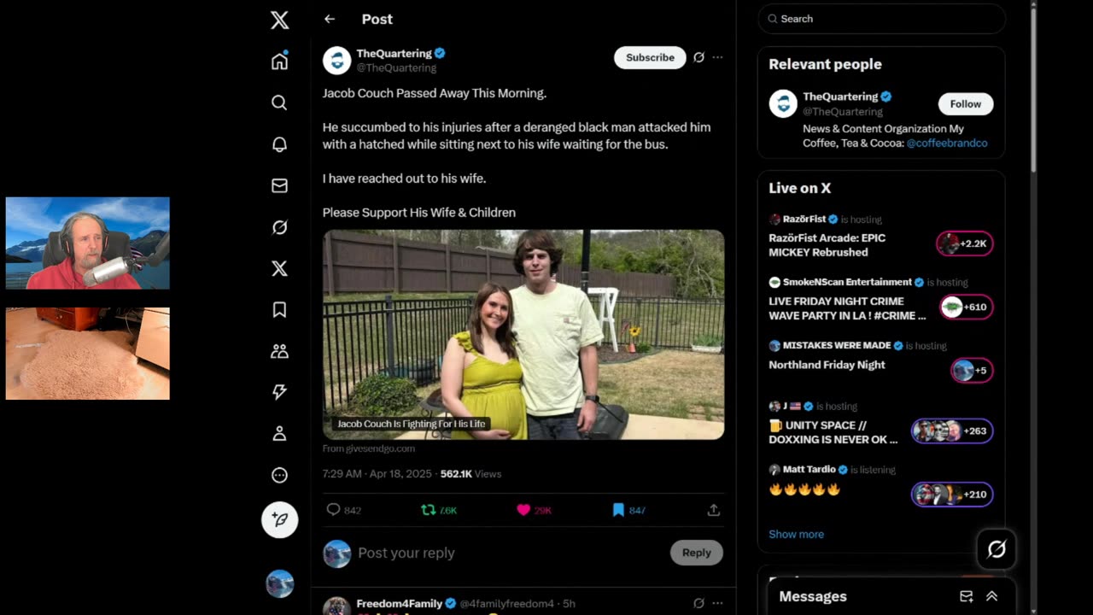Open Grok icon on Freedom4Family reply
This screenshot has height=615, width=1093.
click(x=698, y=603)
